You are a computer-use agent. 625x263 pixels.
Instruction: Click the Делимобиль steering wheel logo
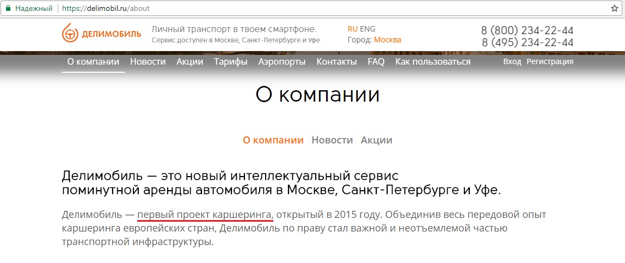[102, 33]
